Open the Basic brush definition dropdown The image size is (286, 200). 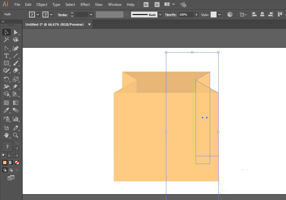[160, 15]
